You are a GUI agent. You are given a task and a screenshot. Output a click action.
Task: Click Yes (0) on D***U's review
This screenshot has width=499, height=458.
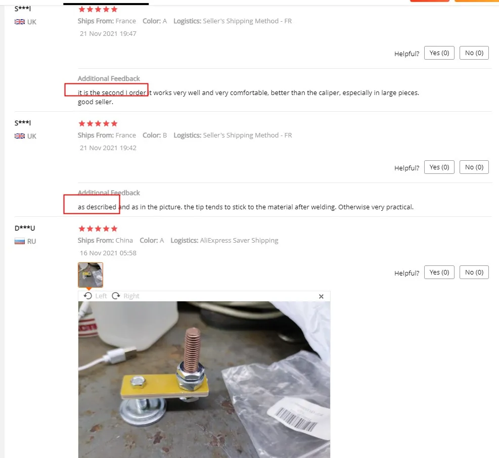point(439,272)
